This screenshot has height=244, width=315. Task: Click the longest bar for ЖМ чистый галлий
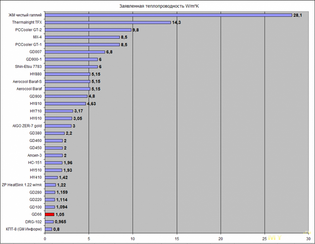pos(168,15)
